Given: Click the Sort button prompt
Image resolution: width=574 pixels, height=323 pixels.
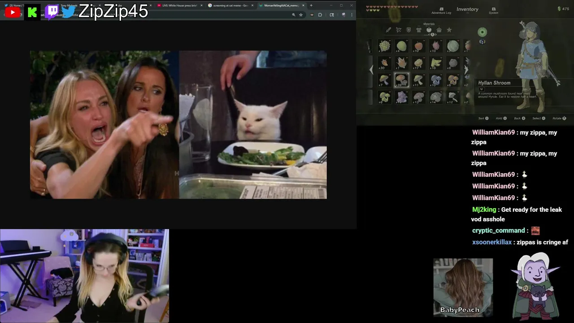Looking at the screenshot, I should pos(483,118).
